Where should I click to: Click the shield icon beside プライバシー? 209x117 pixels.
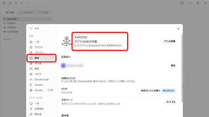pos(31,53)
